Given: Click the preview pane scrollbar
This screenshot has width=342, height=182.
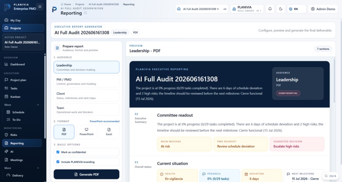Looking at the screenshot, I should pos(334,80).
